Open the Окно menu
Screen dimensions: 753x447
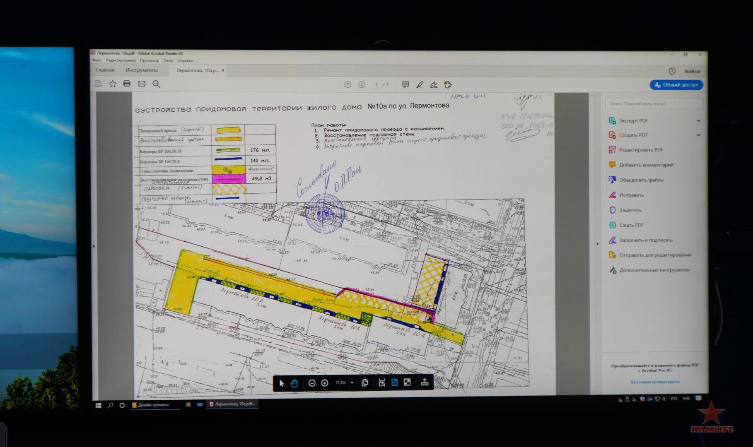click(x=168, y=60)
